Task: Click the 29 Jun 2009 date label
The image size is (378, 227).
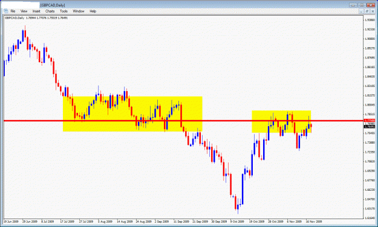Action: click(30, 222)
